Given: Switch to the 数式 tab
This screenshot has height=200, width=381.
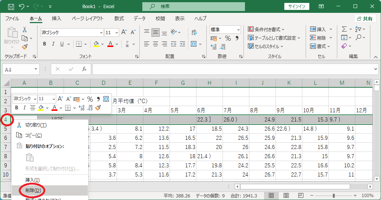Looking at the screenshot, I should point(119,19).
